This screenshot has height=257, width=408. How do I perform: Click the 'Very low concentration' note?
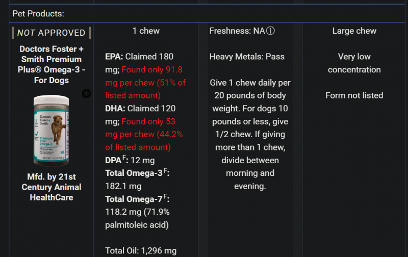point(354,63)
